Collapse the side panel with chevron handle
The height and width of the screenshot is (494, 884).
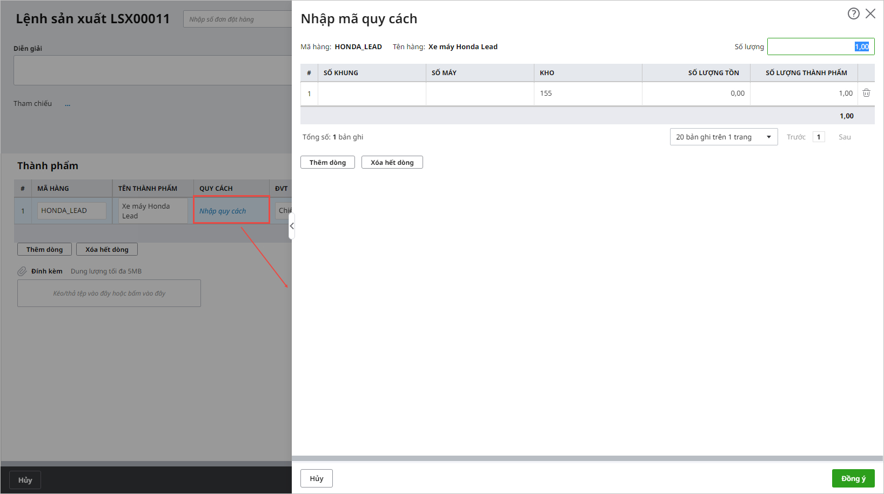(292, 226)
